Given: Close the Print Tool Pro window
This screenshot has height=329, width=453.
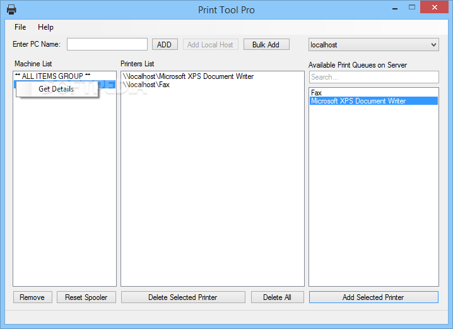Looking at the screenshot, I should click(x=434, y=8).
